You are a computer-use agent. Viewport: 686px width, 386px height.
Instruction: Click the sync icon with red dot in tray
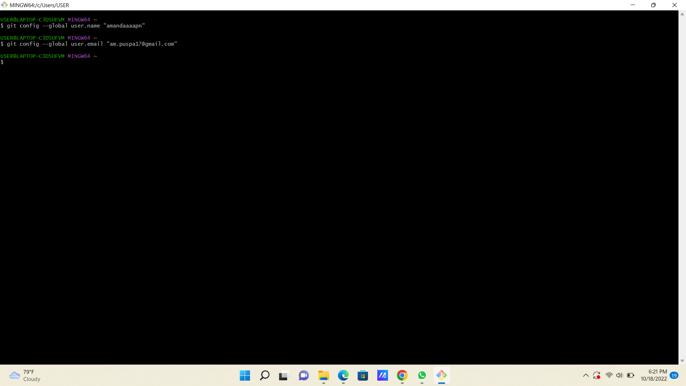click(597, 375)
